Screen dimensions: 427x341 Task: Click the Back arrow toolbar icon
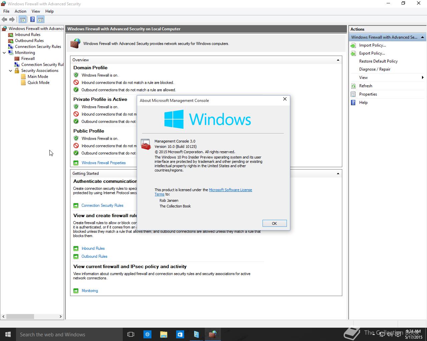click(x=4, y=20)
